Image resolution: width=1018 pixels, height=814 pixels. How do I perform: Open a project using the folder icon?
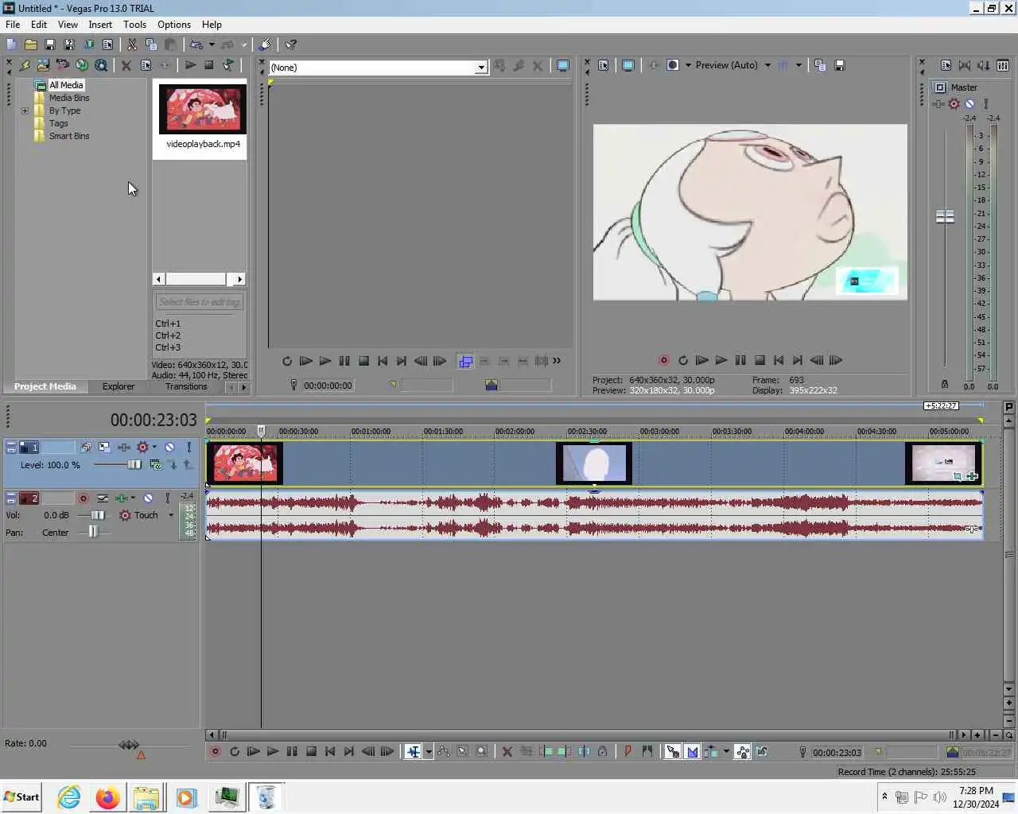pyautogui.click(x=30, y=45)
